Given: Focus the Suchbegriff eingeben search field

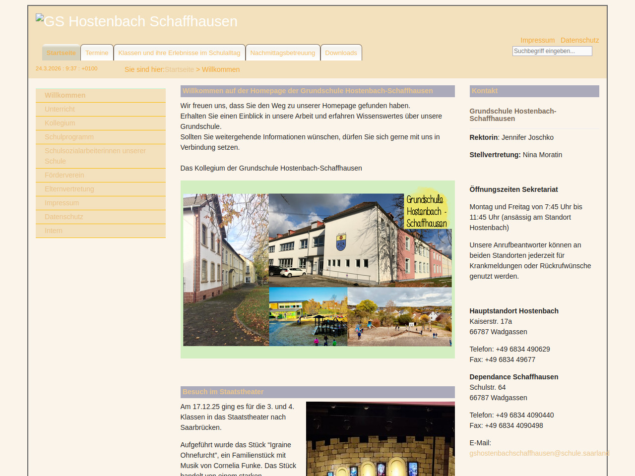Looking at the screenshot, I should (552, 51).
